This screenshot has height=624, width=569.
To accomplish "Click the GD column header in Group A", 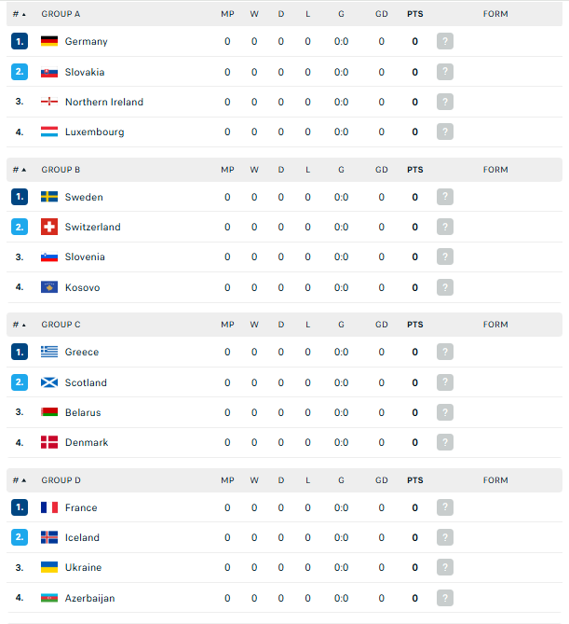I will coord(382,14).
